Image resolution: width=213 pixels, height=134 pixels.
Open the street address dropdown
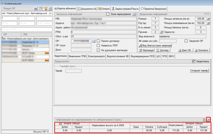pos(51,13)
